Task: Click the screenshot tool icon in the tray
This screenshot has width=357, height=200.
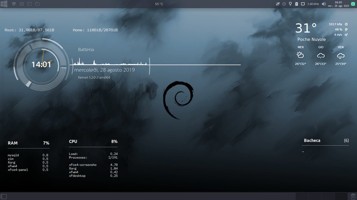Action: pos(277,4)
